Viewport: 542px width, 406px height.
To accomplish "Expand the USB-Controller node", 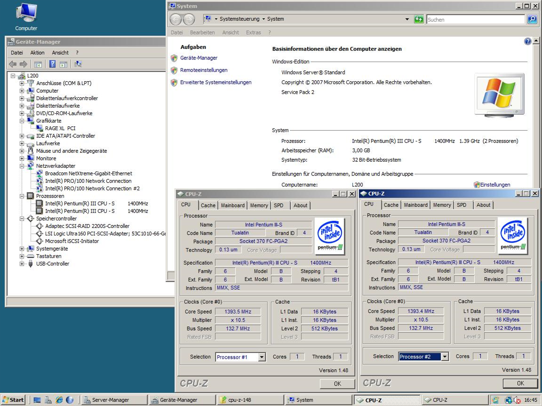I will click(22, 264).
